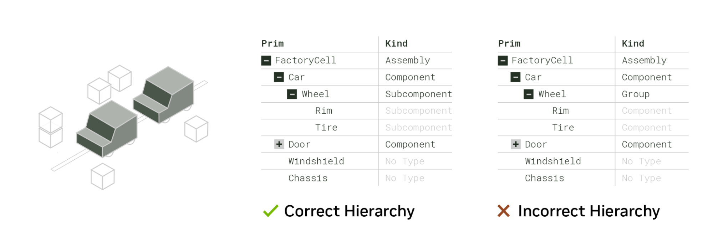The height and width of the screenshot is (247, 713).
Task: Collapse Wheel with Group kind
Action: 529,94
